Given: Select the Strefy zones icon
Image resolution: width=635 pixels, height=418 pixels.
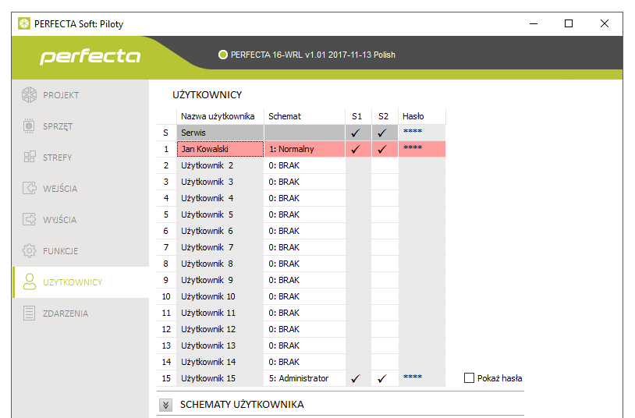Looking at the screenshot, I should coord(29,158).
